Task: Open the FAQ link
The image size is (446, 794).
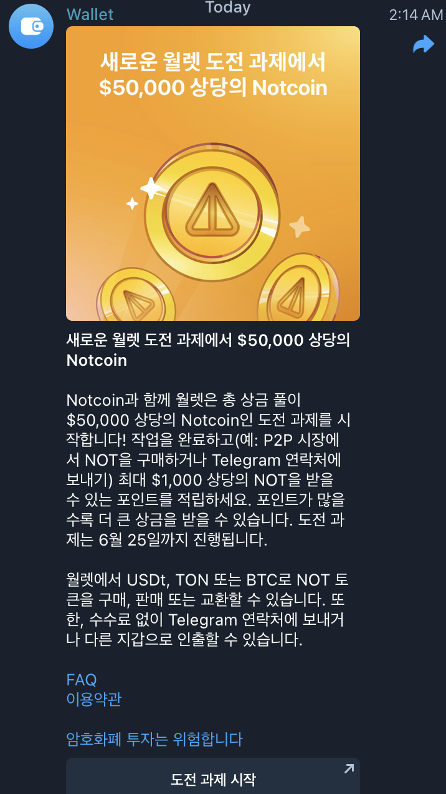Action: [x=82, y=680]
